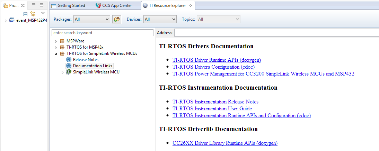The width and height of the screenshot is (379, 151).
Task: Select the event_MSP432P4 project
Action: pos(32,20)
